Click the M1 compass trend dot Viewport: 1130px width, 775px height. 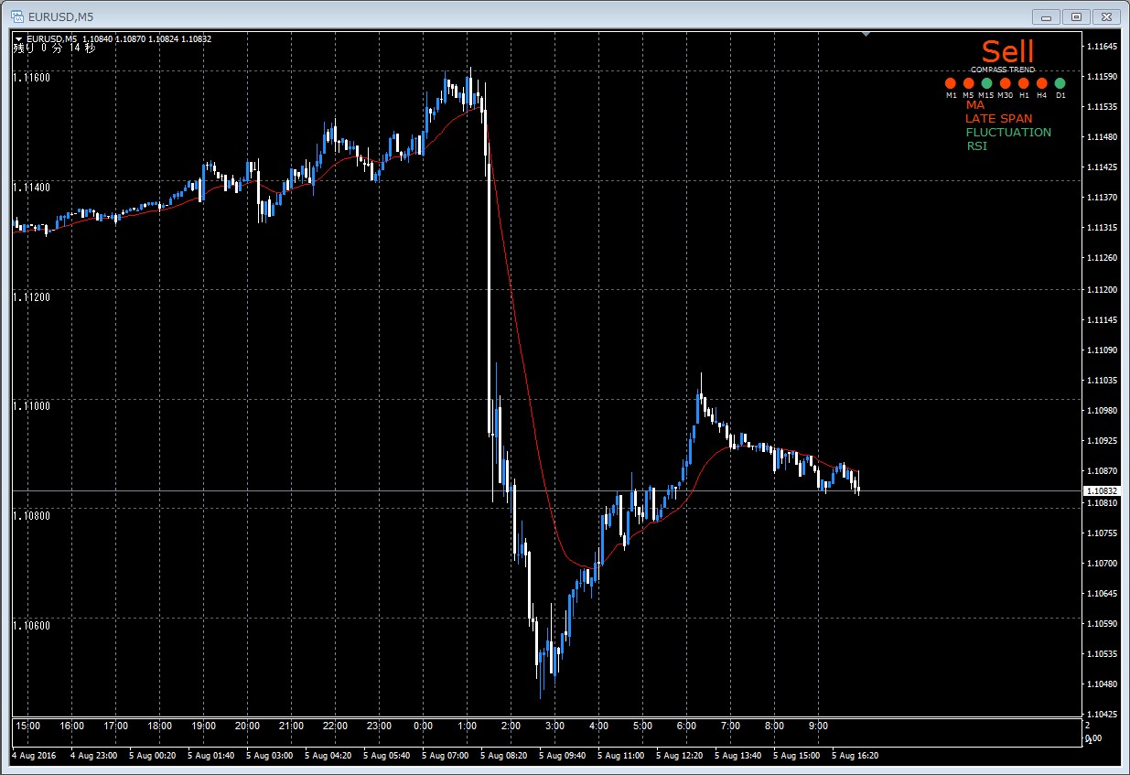tap(951, 83)
